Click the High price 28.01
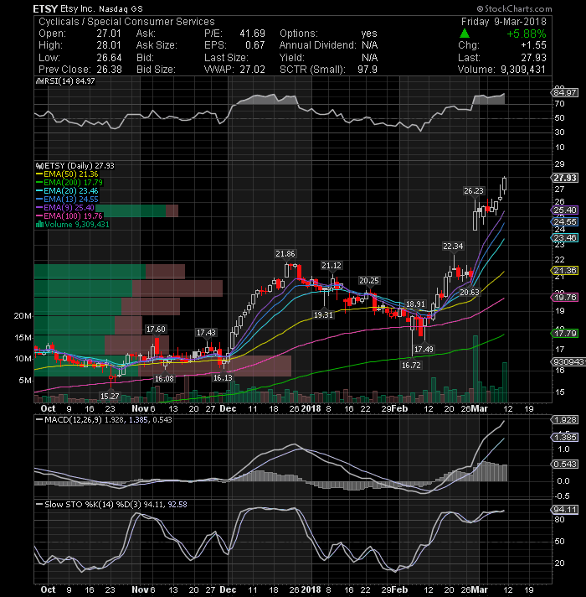This screenshot has height=597, width=586. click(x=109, y=45)
